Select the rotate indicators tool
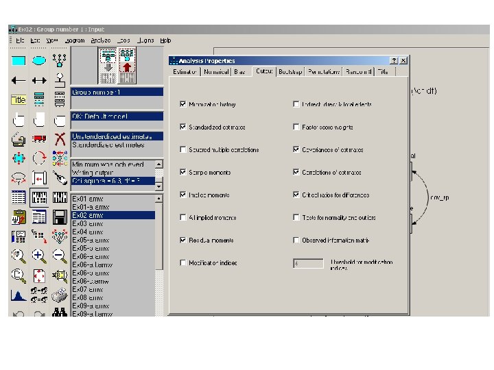The image size is (494, 370). pyautogui.click(x=39, y=158)
